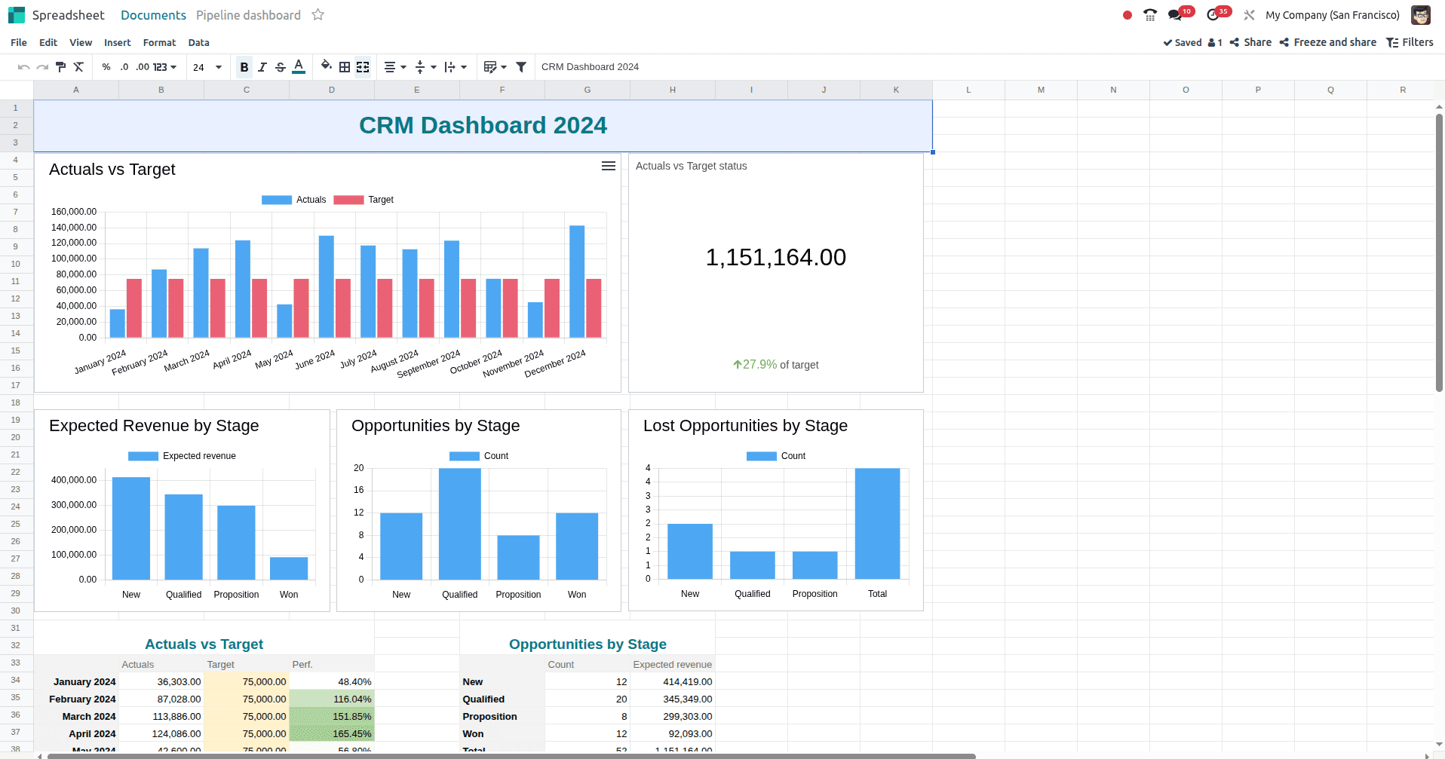Open the Data menu
1445x759 pixels.
[198, 42]
